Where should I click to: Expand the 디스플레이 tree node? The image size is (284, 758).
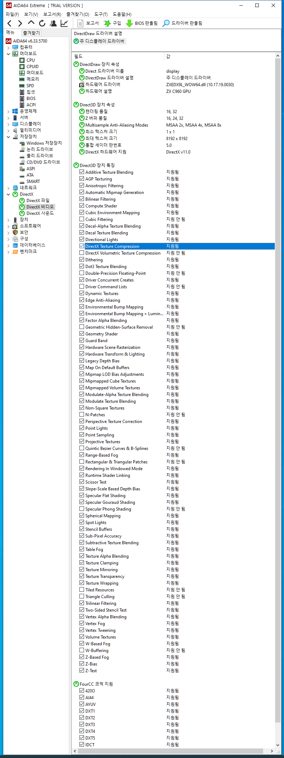(9, 124)
